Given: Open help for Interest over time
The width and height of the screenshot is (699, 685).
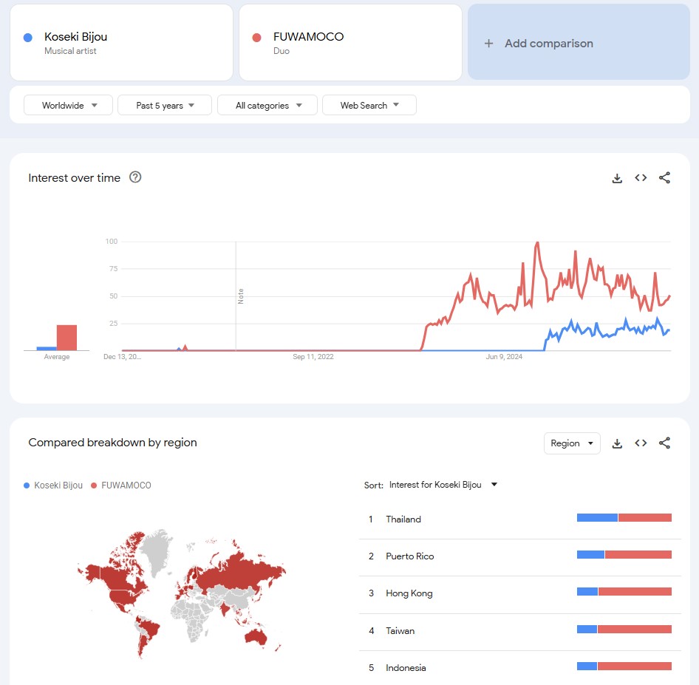Looking at the screenshot, I should pyautogui.click(x=135, y=177).
